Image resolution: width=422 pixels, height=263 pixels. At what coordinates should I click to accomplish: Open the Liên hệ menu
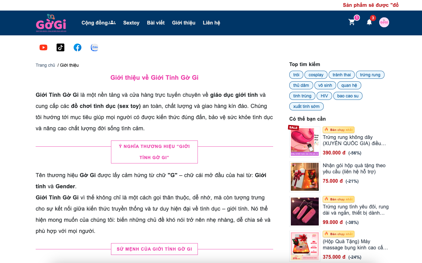pos(211,23)
